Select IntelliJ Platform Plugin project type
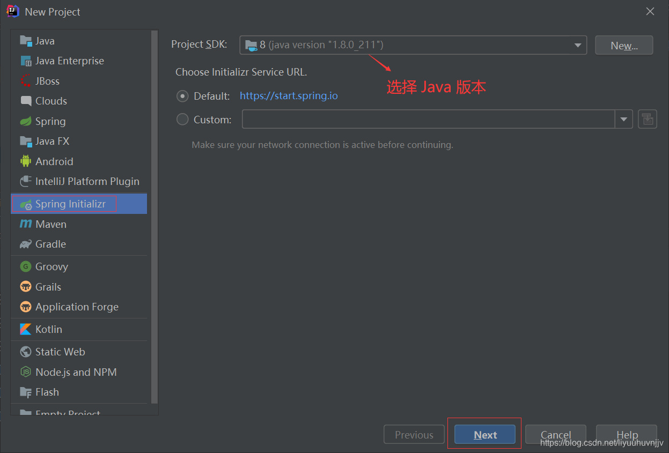The height and width of the screenshot is (453, 669). (79, 181)
